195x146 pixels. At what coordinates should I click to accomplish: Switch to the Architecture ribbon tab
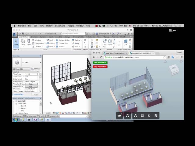[x=24, y=37]
